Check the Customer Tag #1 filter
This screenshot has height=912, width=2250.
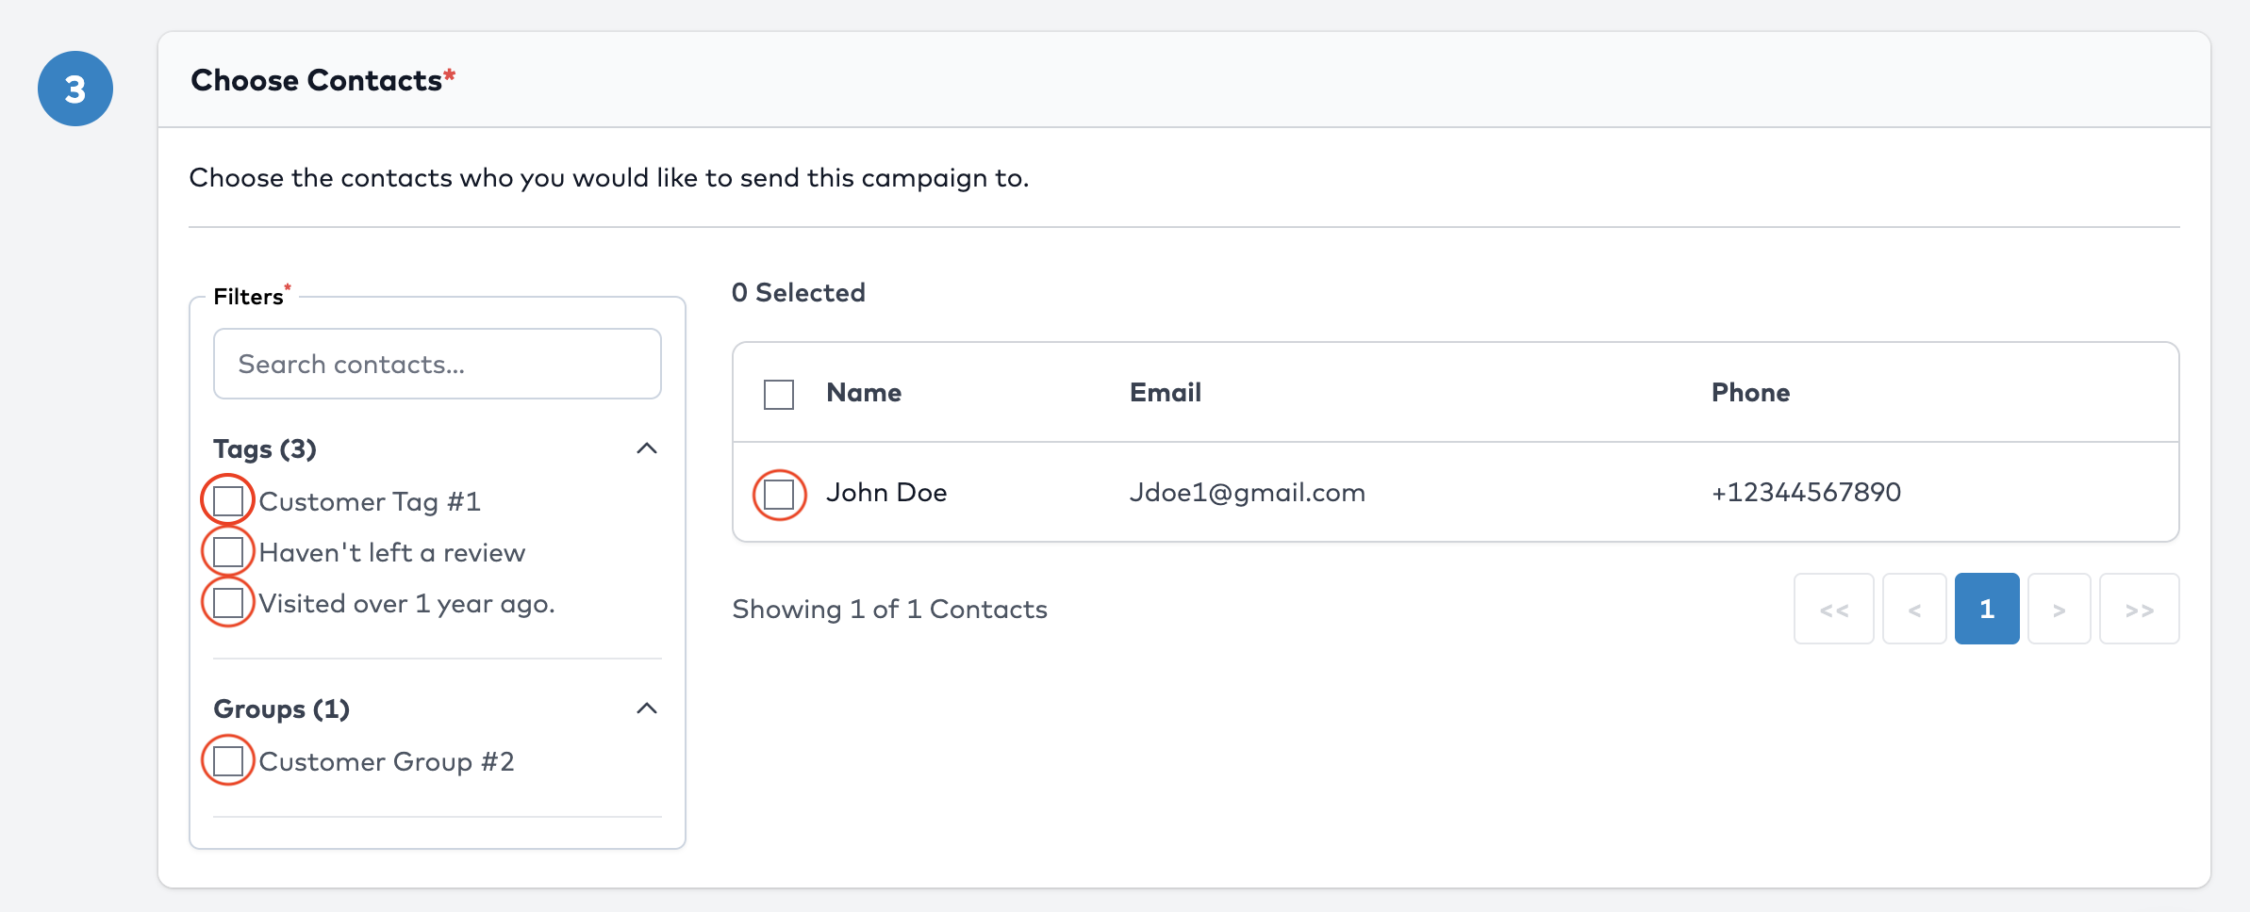[228, 501]
